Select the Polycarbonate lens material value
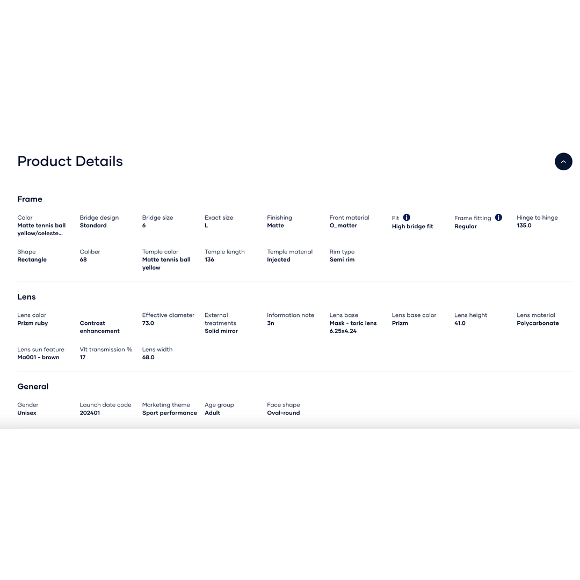The image size is (580, 580). pyautogui.click(x=538, y=323)
